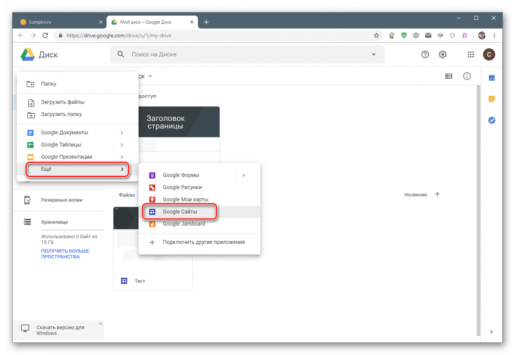Select Google Jamboard in submenu
Viewport: 515px width, 355px height.
tap(199, 224)
